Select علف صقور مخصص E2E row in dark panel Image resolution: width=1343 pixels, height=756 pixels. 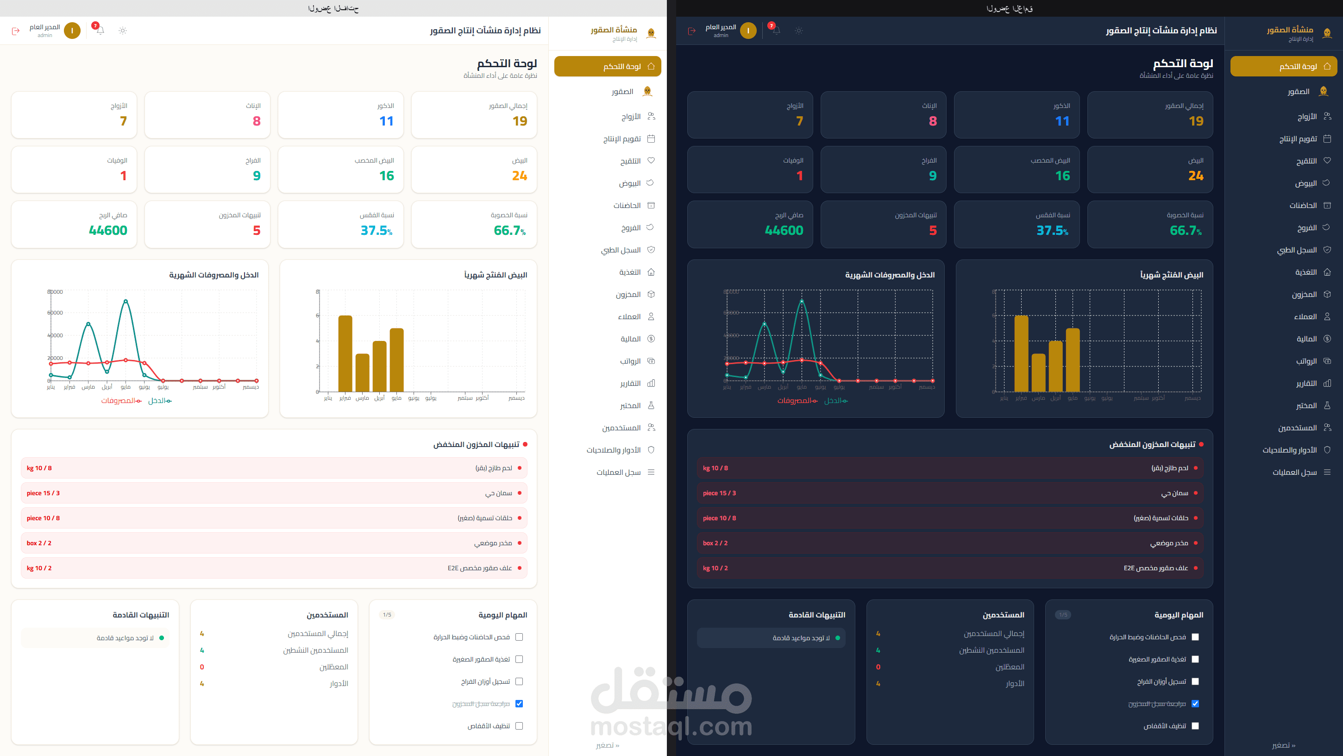tap(950, 568)
